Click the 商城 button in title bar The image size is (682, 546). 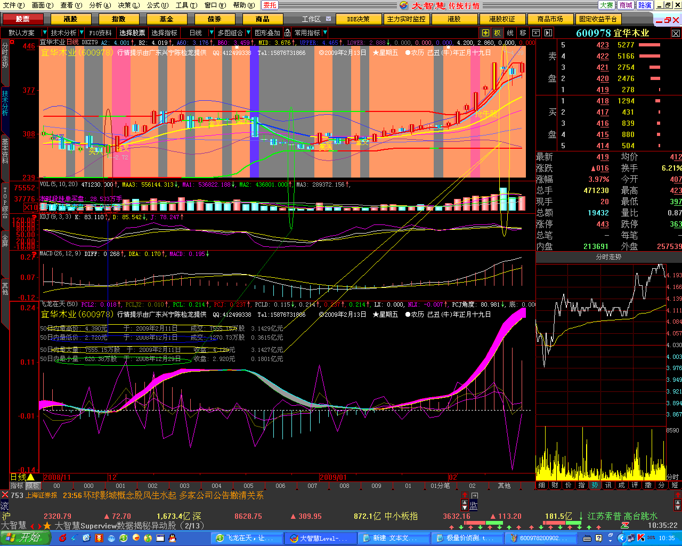coord(626,5)
